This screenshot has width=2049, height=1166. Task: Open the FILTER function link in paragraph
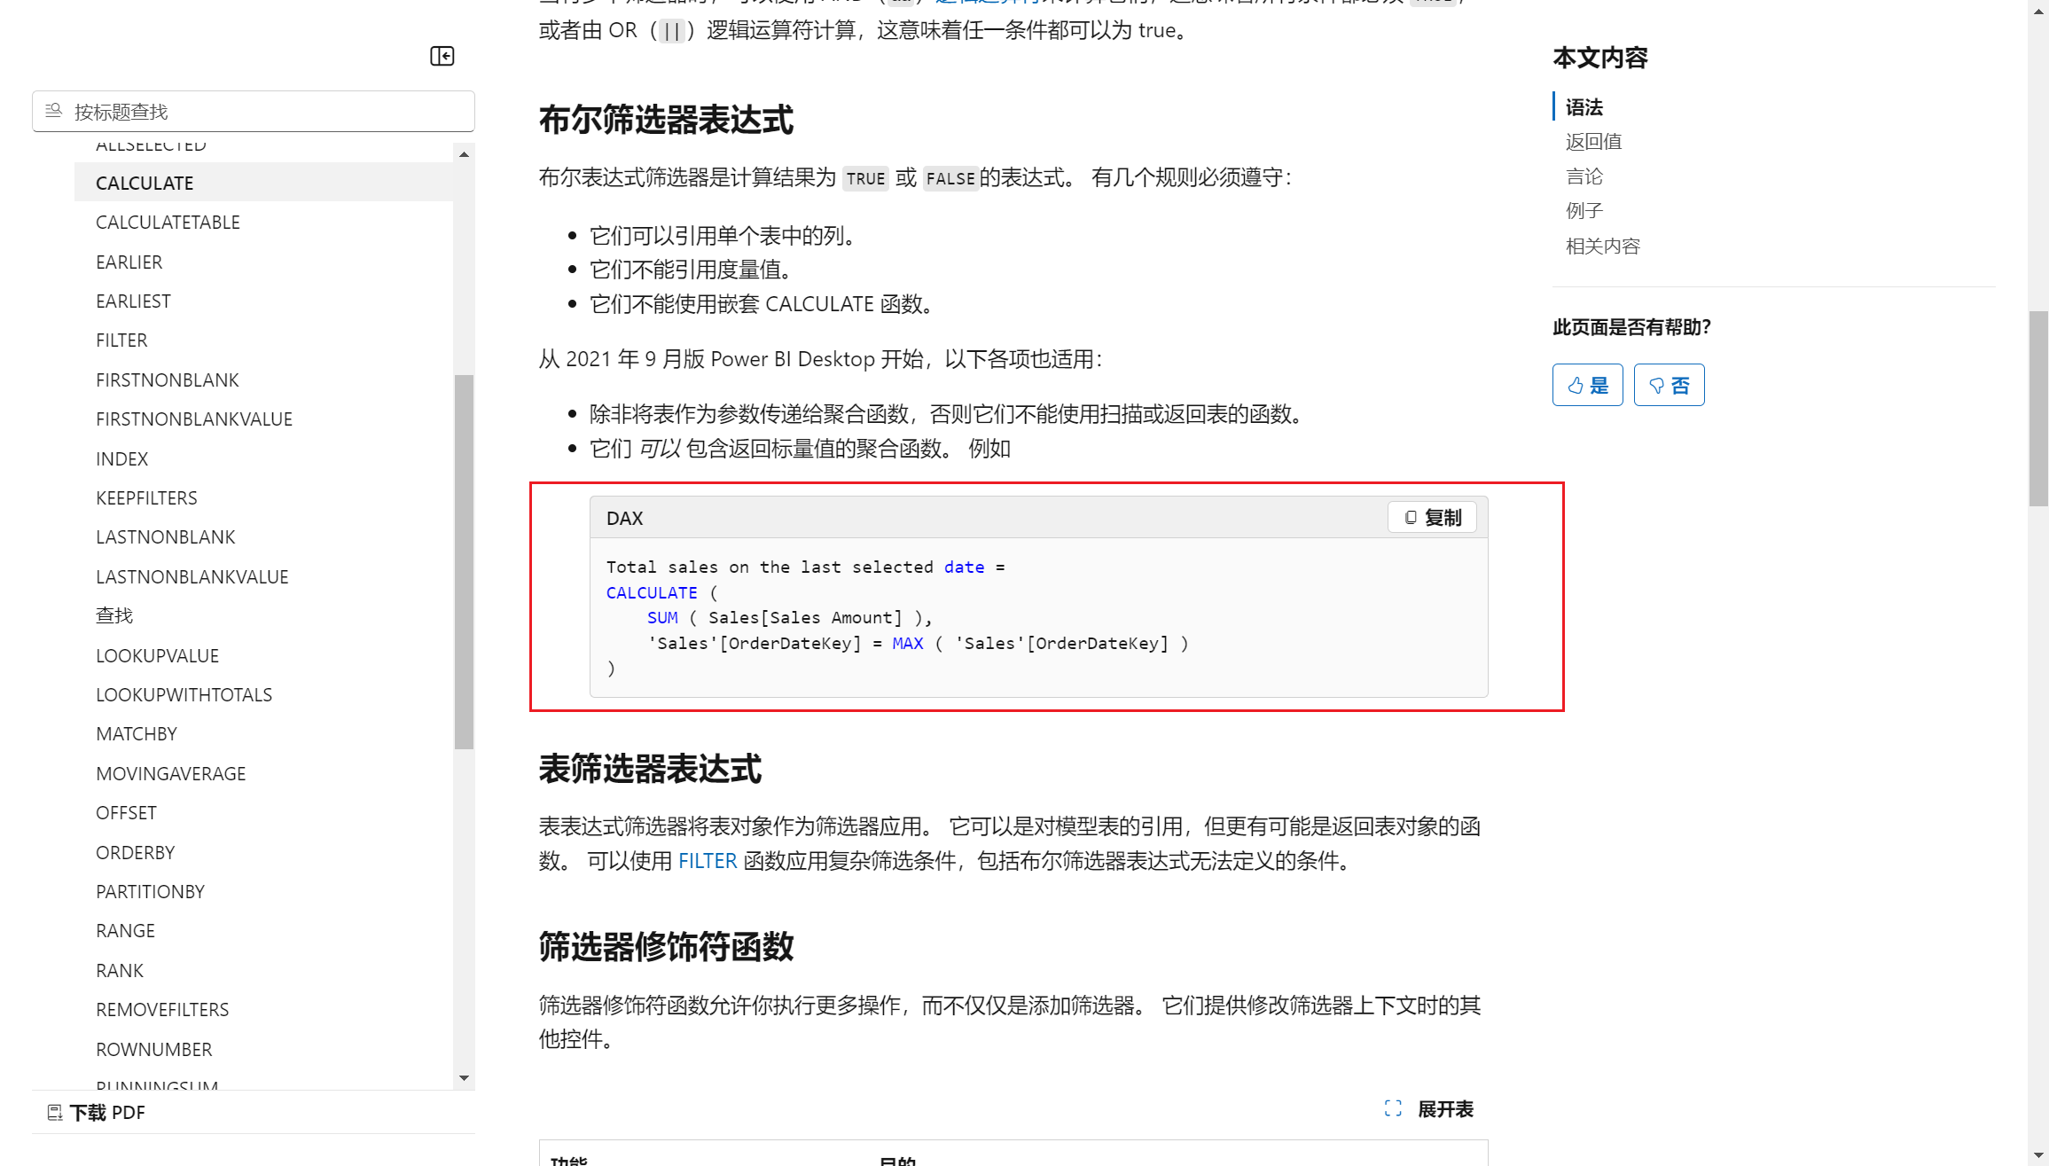click(707, 861)
